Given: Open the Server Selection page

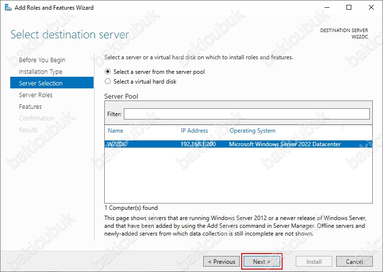Looking at the screenshot, I should 40,84.
